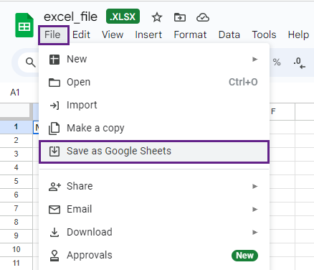The width and height of the screenshot is (314, 270).
Task: Open the Tools menu
Action: click(x=264, y=34)
